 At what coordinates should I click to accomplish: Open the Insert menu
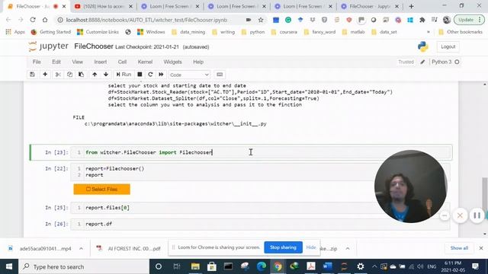101,62
